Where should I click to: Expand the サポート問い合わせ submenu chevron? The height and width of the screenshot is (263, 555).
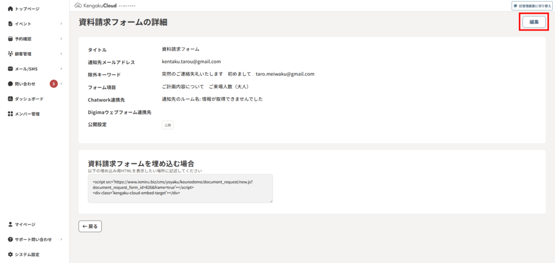[61, 239]
